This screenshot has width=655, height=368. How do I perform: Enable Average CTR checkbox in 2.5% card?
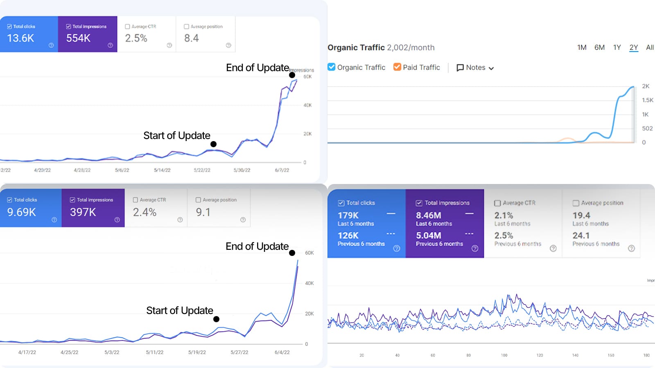(x=127, y=27)
